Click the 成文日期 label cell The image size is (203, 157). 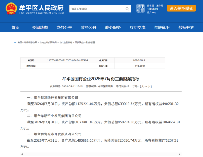click(x=104, y=60)
